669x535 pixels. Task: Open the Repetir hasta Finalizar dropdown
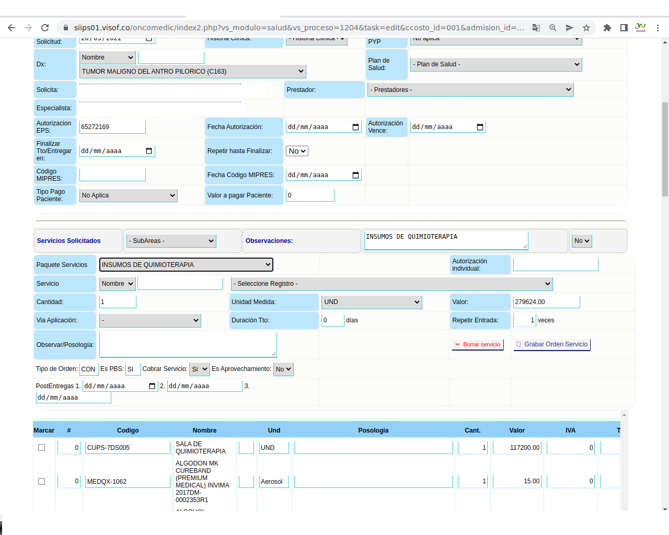[x=297, y=151]
